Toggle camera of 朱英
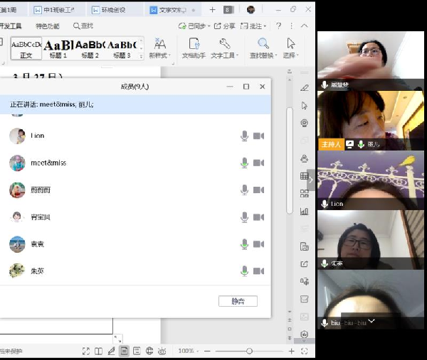This screenshot has width=427, height=360. coord(258,271)
